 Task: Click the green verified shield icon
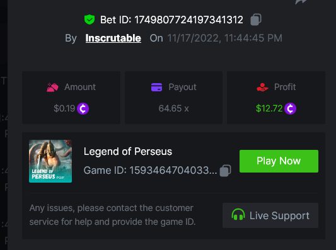point(90,20)
